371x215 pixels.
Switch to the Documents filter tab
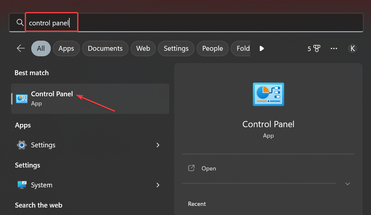pyautogui.click(x=105, y=48)
